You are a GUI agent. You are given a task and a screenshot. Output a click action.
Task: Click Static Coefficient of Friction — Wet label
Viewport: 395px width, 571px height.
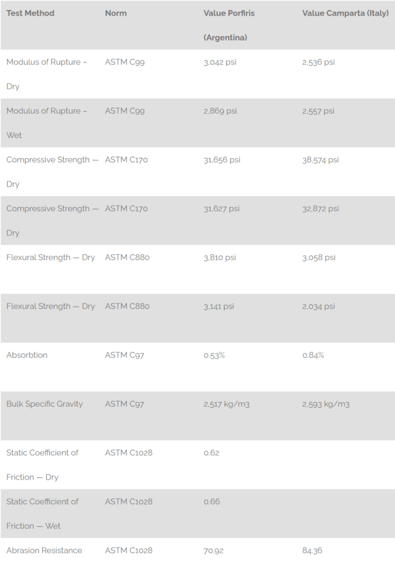click(x=42, y=514)
